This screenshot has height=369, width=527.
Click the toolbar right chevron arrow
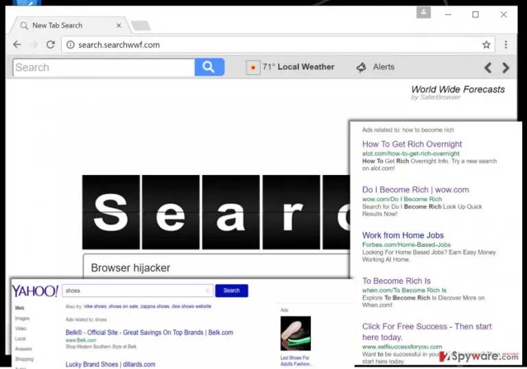(506, 67)
